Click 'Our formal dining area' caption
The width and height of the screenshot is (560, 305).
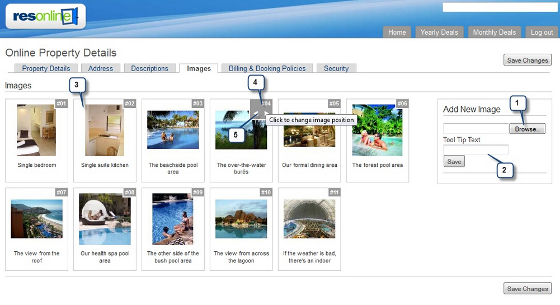(309, 165)
